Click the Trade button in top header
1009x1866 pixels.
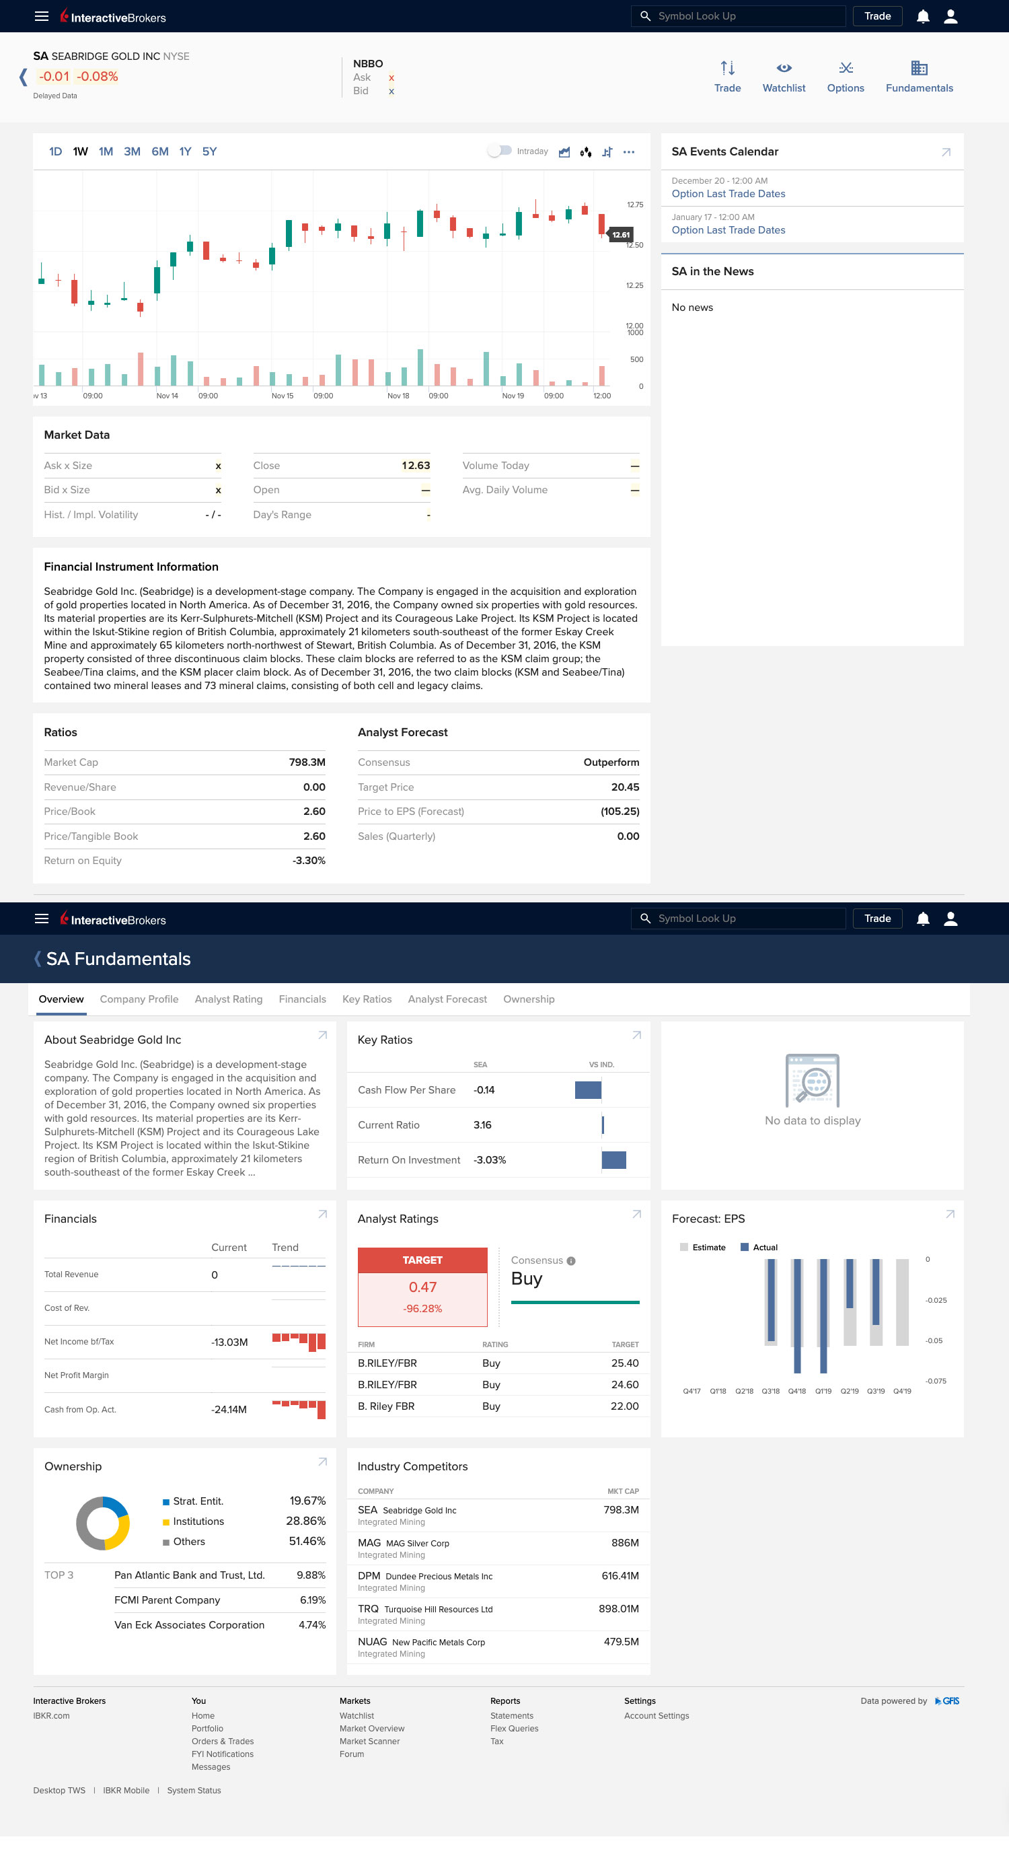click(877, 16)
